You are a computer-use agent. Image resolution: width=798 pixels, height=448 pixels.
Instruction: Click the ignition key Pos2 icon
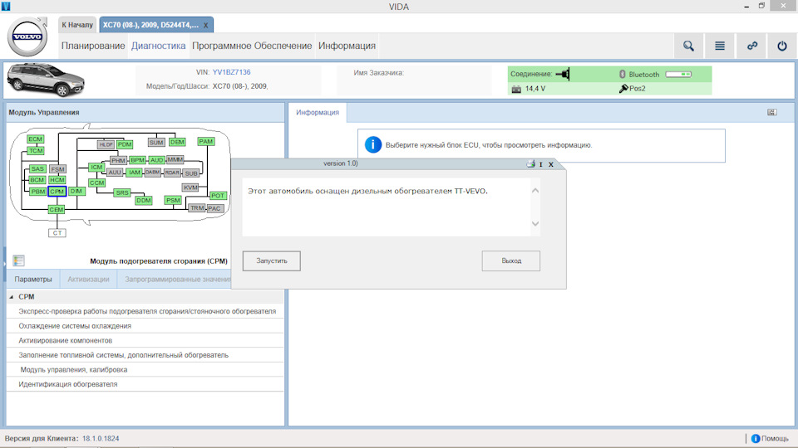click(x=623, y=89)
